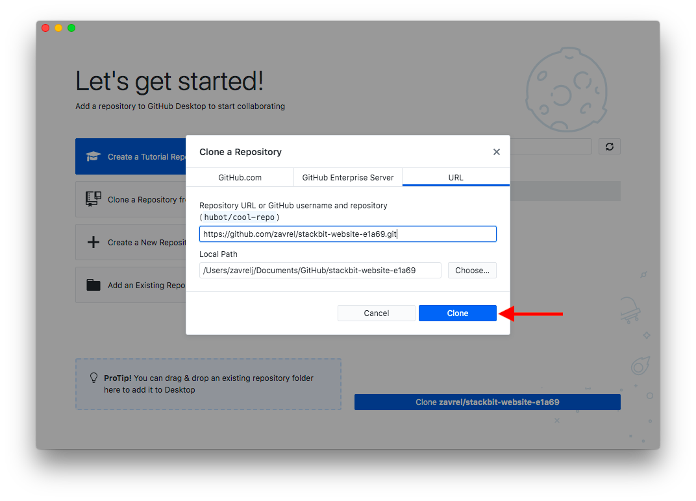
Task: Click the clone repository computer icon
Action: pos(93,199)
